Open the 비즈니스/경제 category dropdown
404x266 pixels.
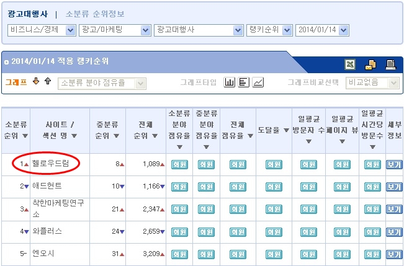[x=42, y=30]
